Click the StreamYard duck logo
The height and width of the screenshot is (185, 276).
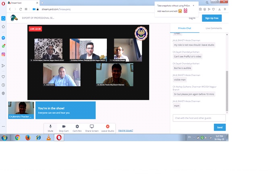pyautogui.click(x=14, y=18)
